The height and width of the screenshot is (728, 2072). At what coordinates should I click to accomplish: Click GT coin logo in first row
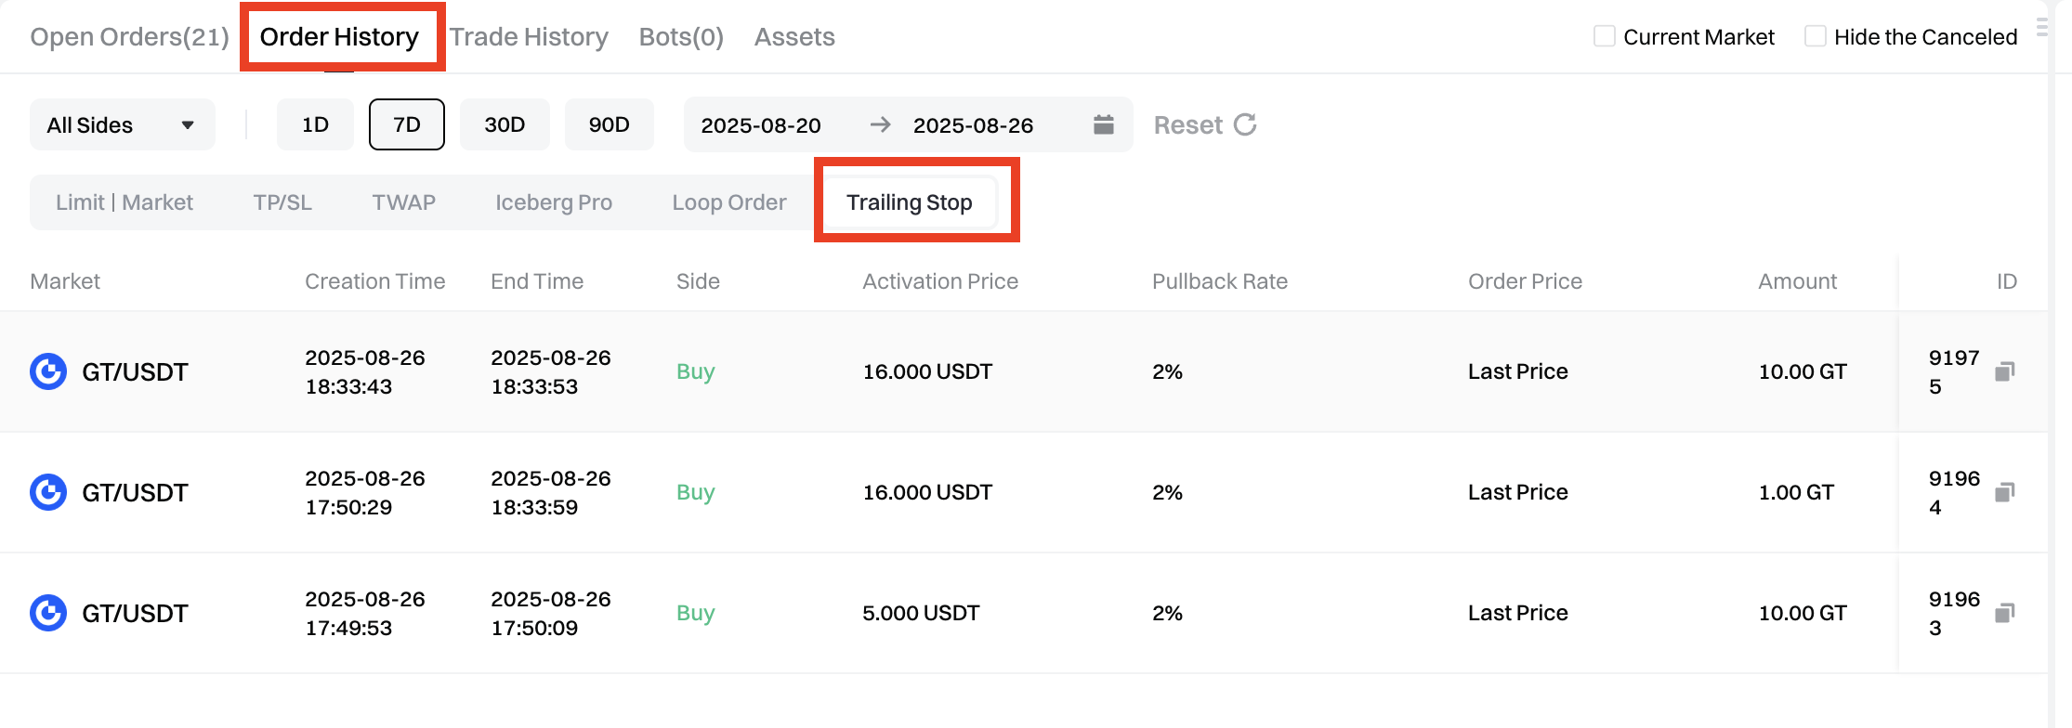(48, 371)
